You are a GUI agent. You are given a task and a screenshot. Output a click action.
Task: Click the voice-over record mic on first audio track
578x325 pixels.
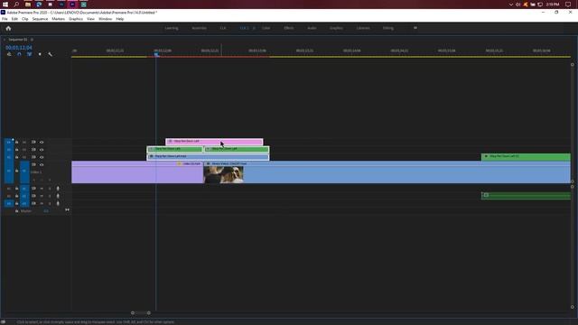tap(58, 189)
